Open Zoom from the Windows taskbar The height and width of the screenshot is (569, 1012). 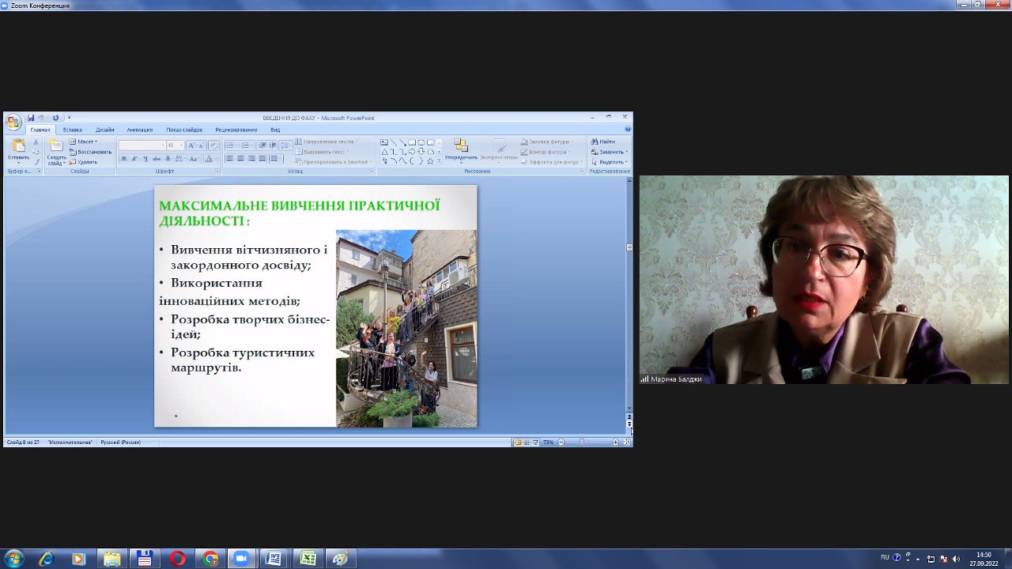click(x=240, y=559)
